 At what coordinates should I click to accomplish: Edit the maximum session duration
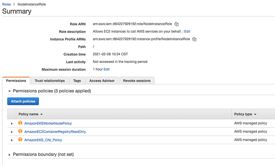point(106,69)
